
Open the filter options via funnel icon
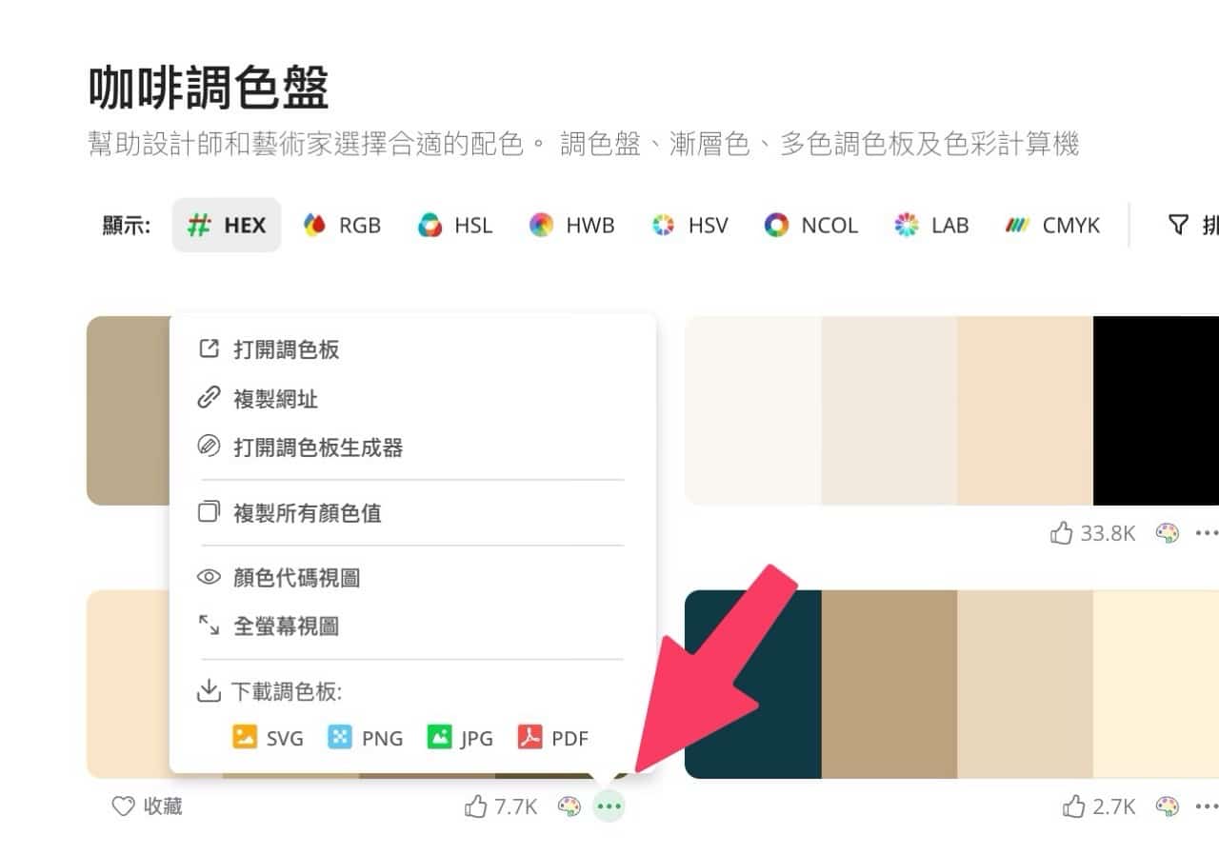[1181, 225]
